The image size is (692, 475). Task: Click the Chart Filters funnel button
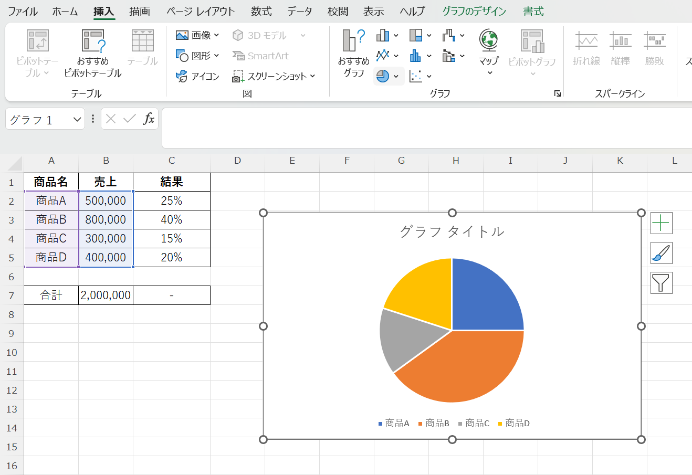click(x=661, y=283)
